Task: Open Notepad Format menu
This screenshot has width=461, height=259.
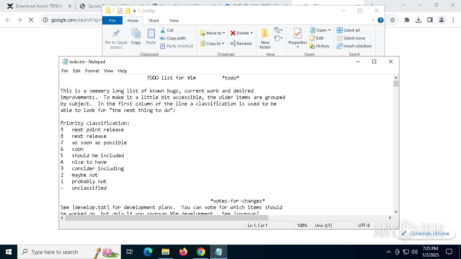Action: (x=92, y=71)
